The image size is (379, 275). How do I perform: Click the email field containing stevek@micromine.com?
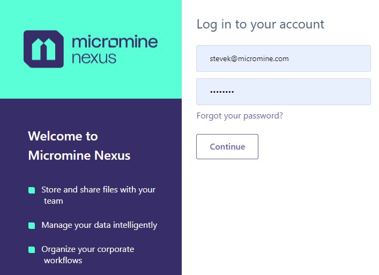pos(283,58)
